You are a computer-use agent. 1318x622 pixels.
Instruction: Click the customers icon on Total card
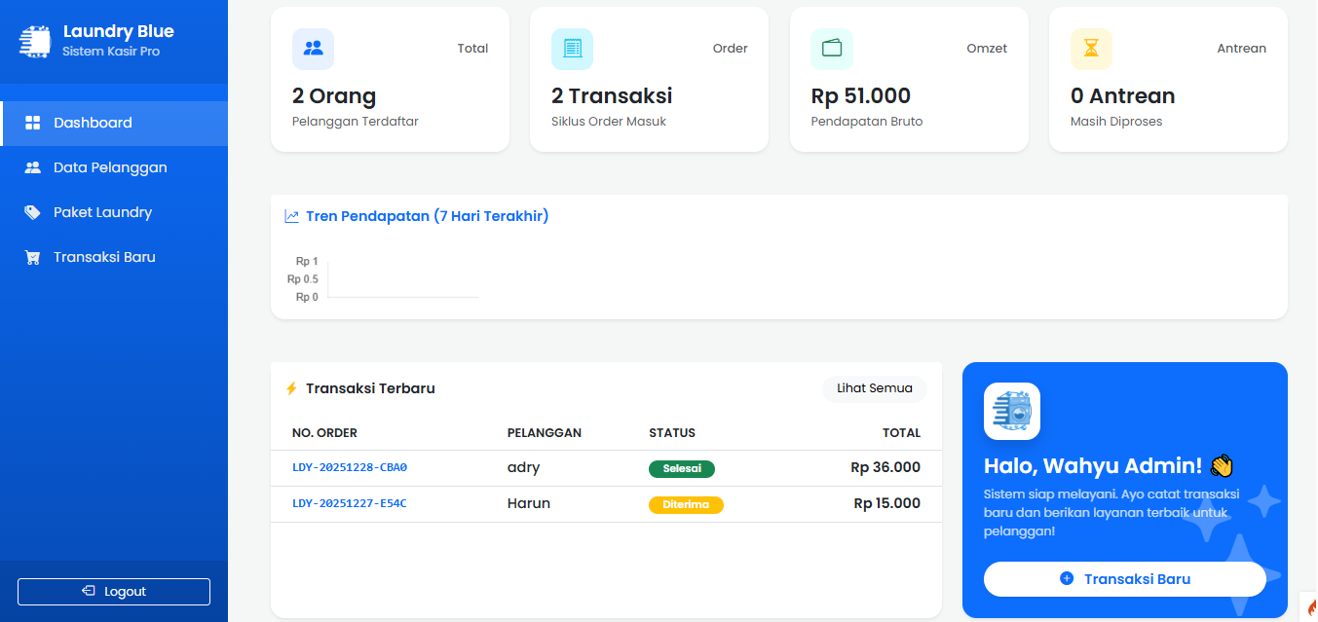[x=313, y=48]
